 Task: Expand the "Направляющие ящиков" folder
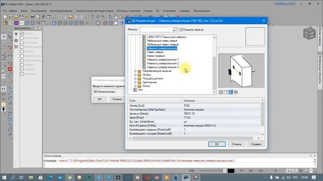pos(135,71)
